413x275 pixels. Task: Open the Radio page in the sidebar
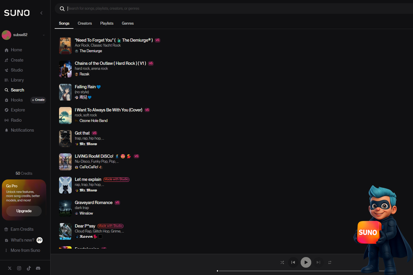pos(16,120)
